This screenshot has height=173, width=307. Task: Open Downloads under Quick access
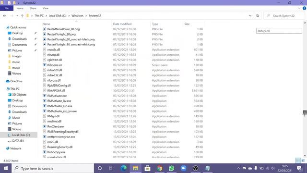tap(19, 39)
